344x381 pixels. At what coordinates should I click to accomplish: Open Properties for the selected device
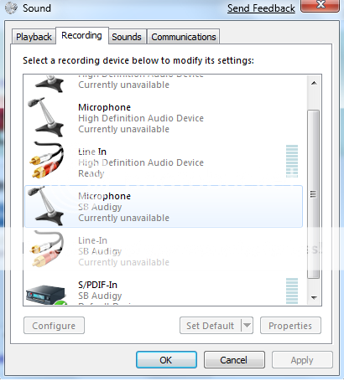(x=290, y=326)
